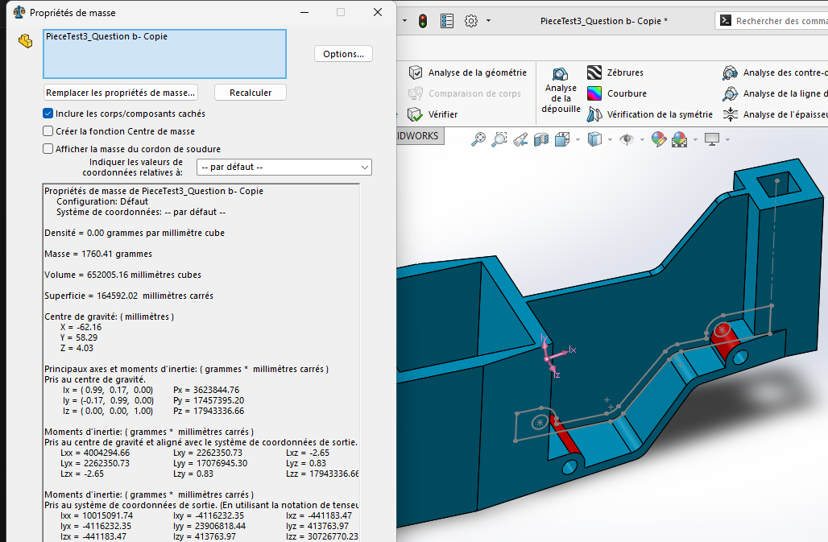Open the file properties list icon
Image resolution: width=828 pixels, height=542 pixels.
[447, 21]
